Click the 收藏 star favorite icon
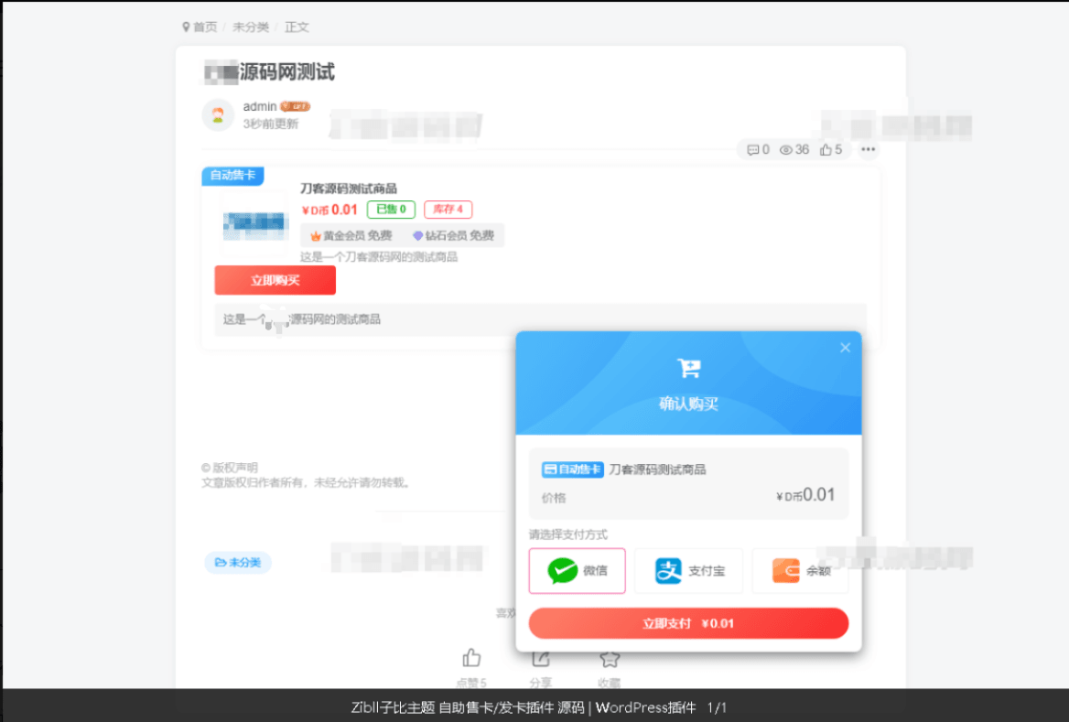The width and height of the screenshot is (1069, 722). click(610, 659)
